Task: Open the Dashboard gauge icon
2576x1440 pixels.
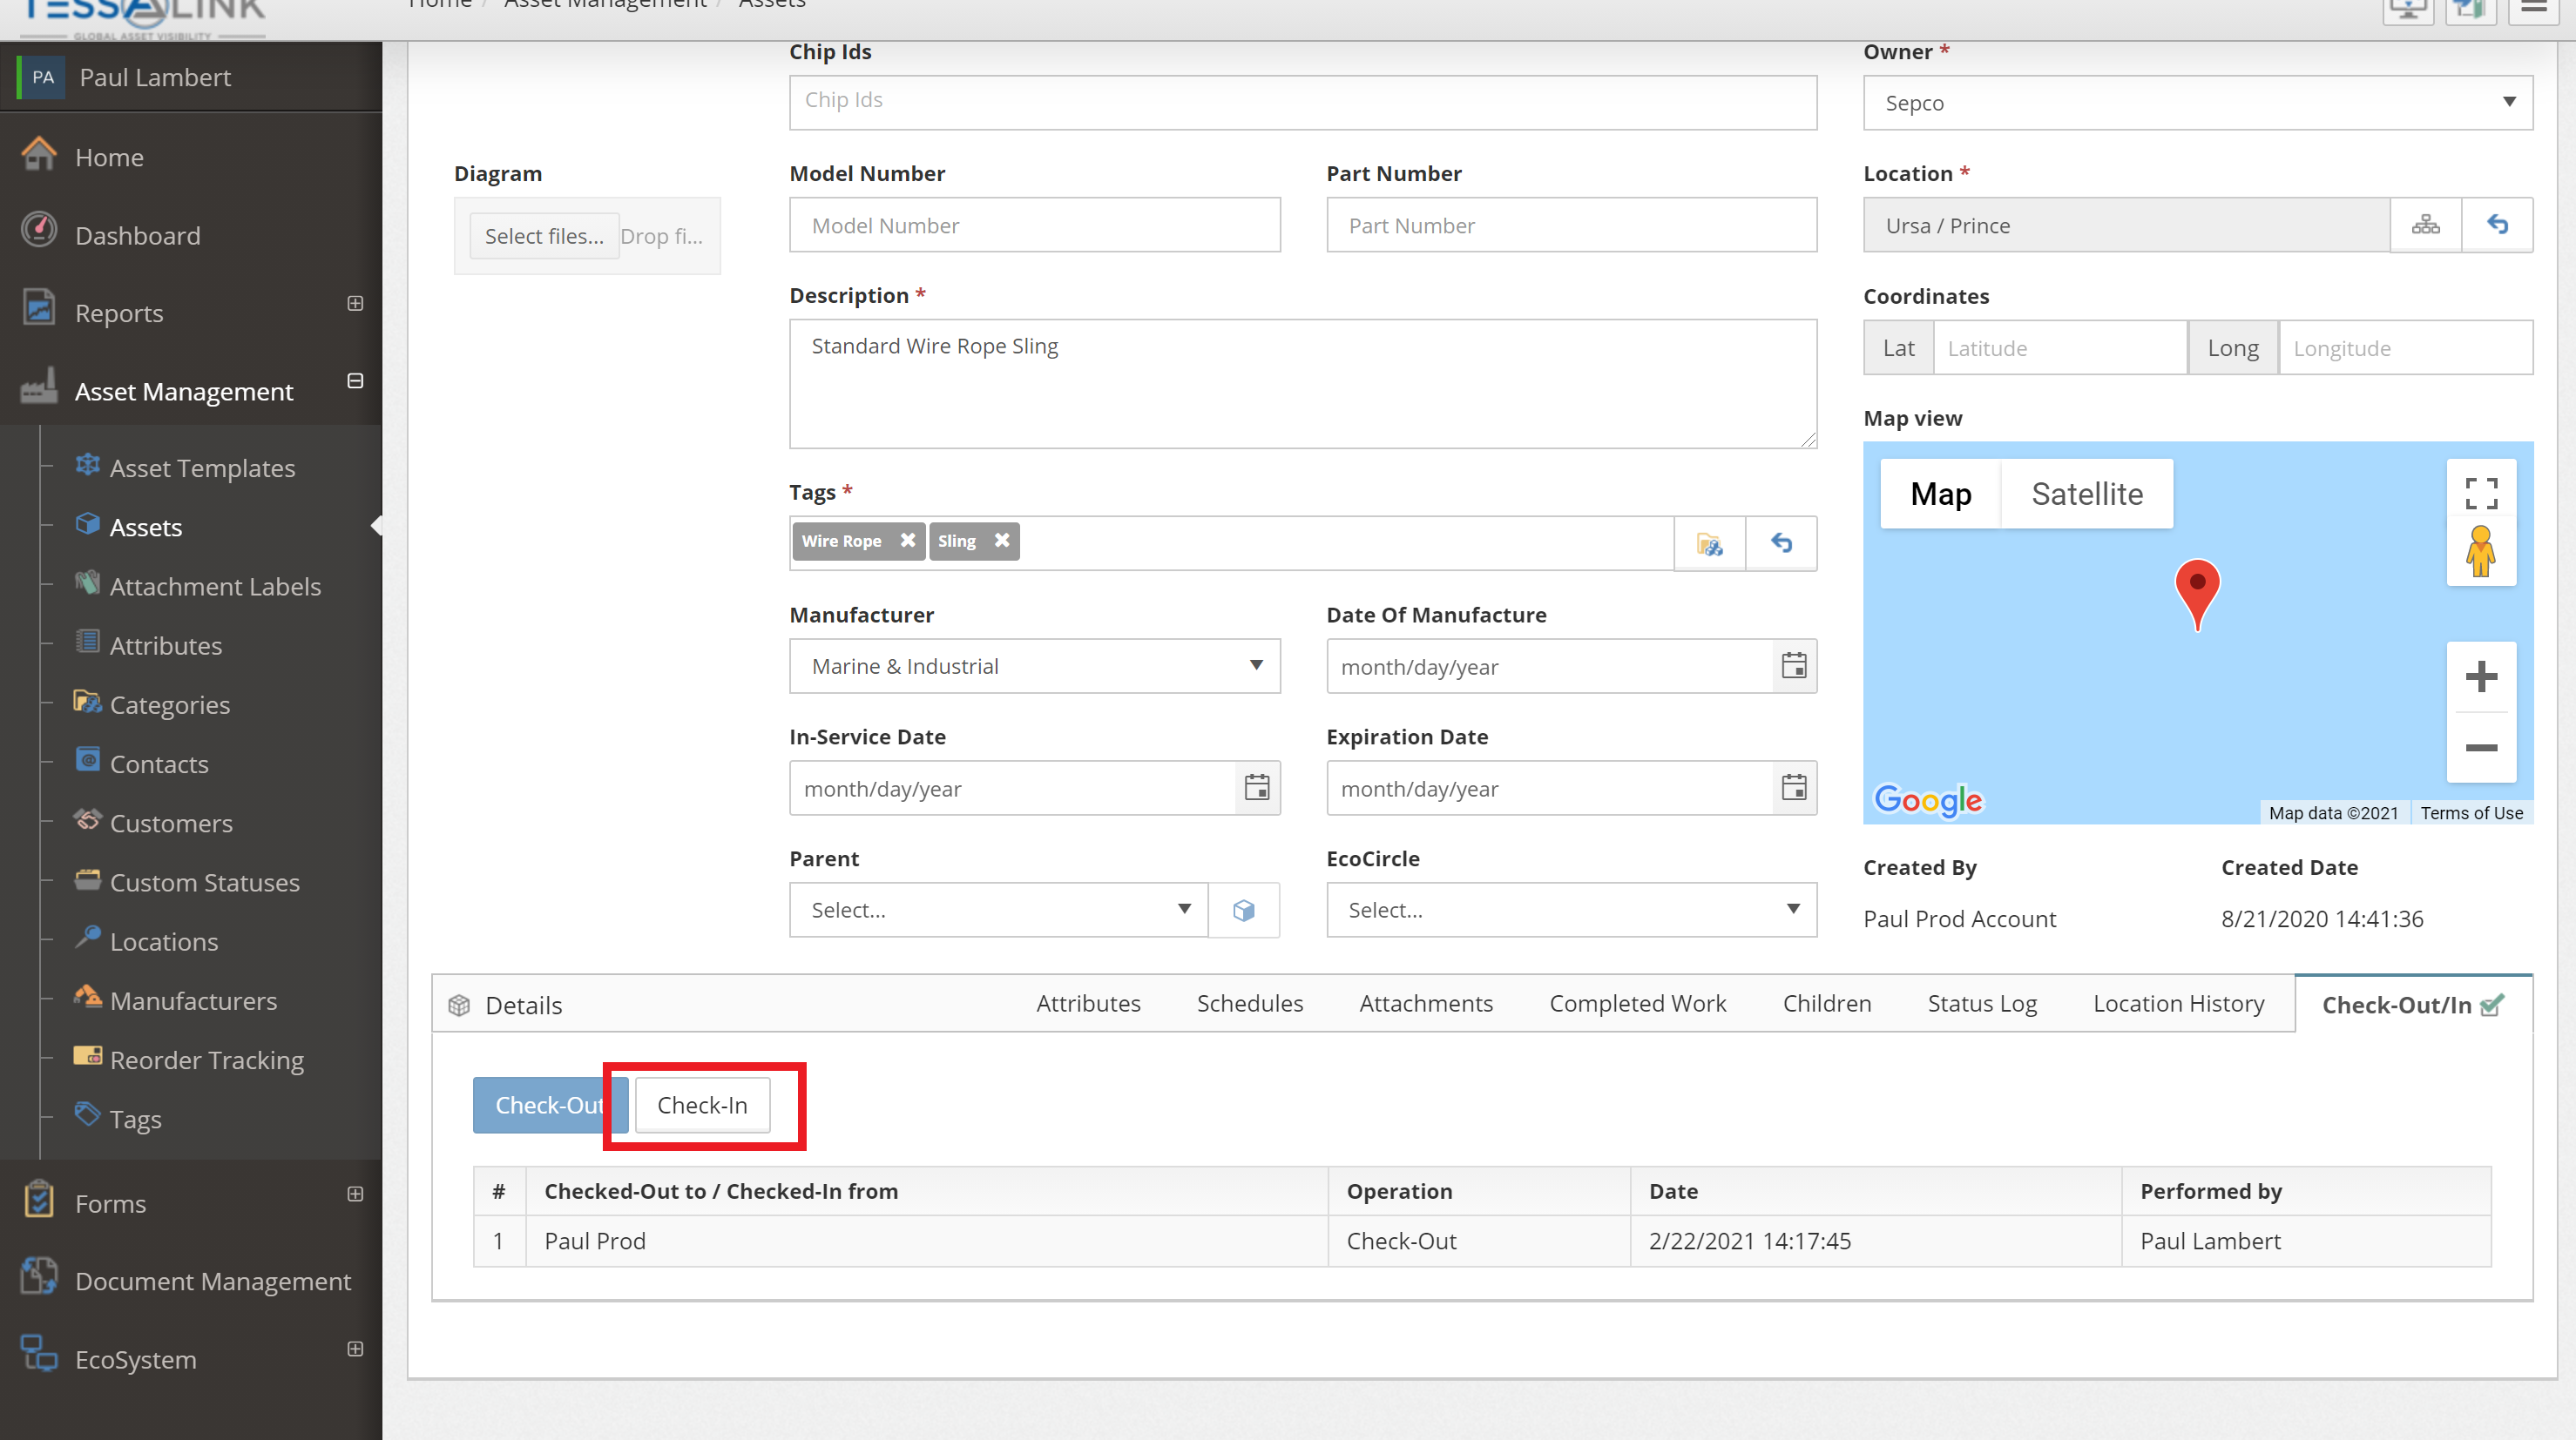Action: tap(39, 231)
